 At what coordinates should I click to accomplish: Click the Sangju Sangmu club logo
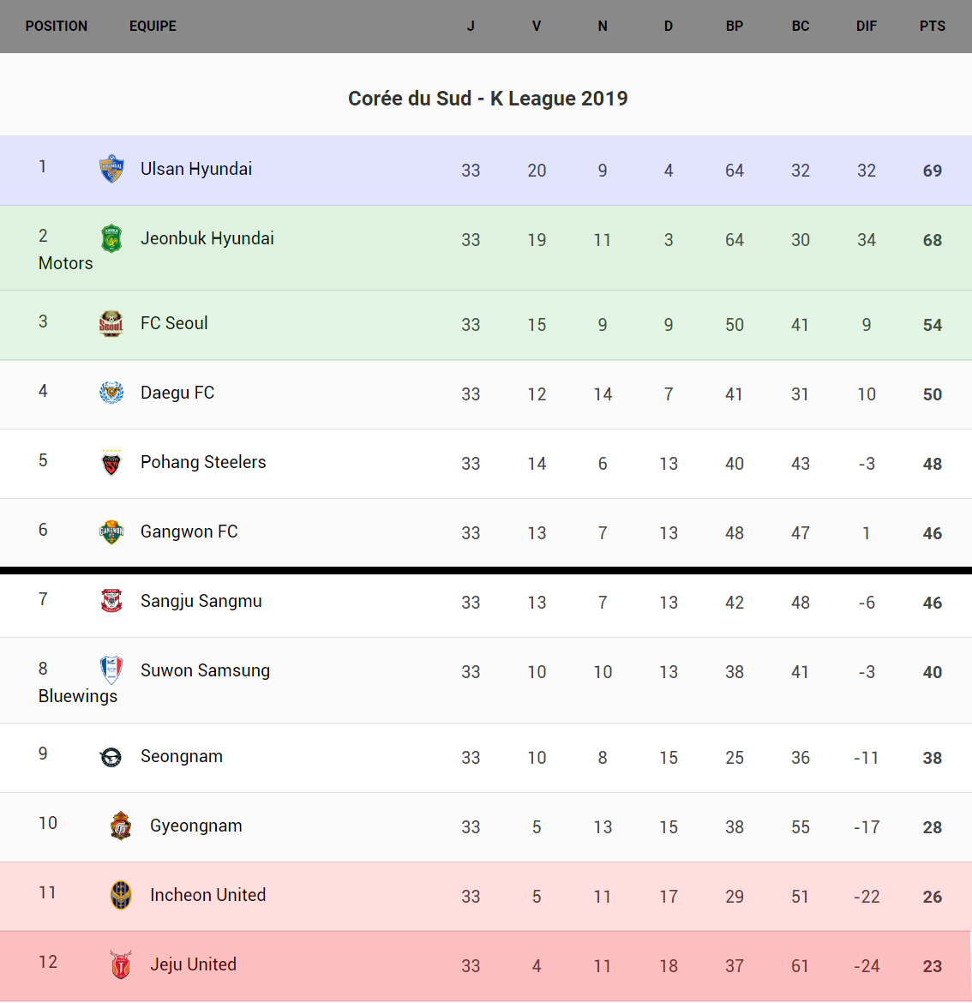[111, 601]
